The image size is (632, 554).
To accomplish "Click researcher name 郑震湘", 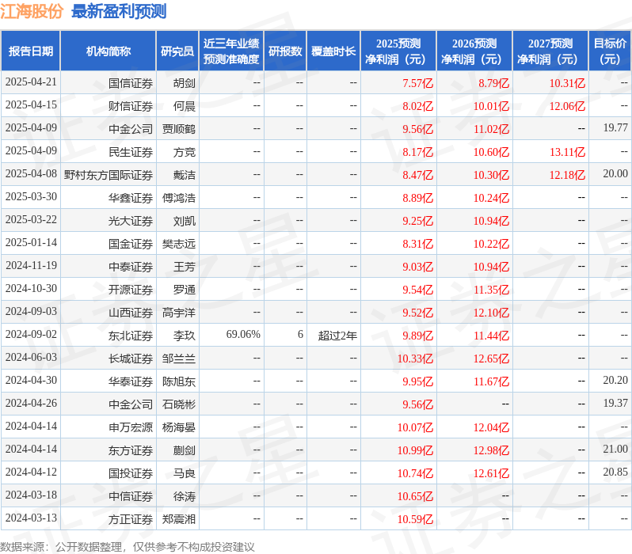I will click(x=179, y=519).
